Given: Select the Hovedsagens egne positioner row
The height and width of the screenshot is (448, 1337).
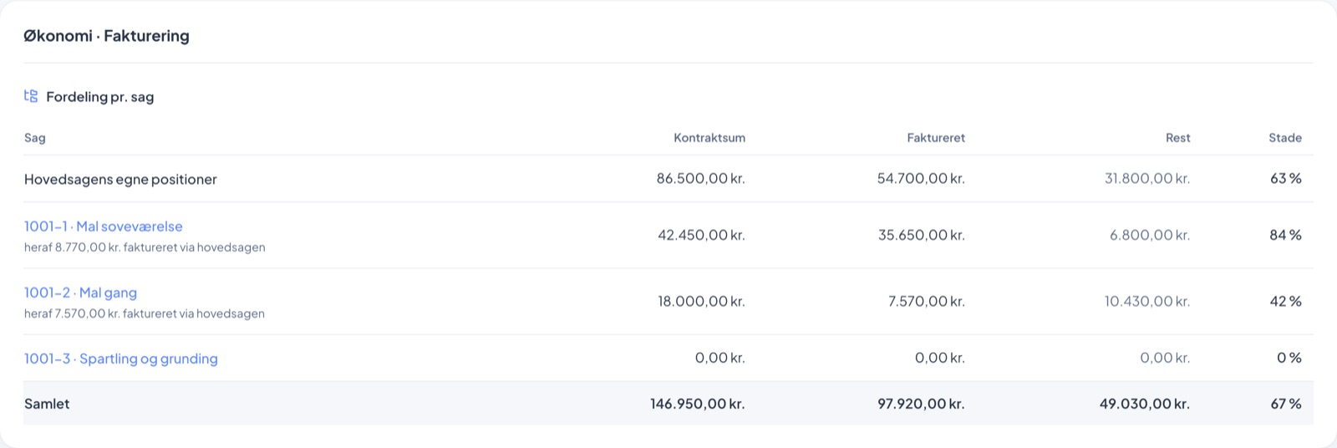Looking at the screenshot, I should pyautogui.click(x=668, y=179).
